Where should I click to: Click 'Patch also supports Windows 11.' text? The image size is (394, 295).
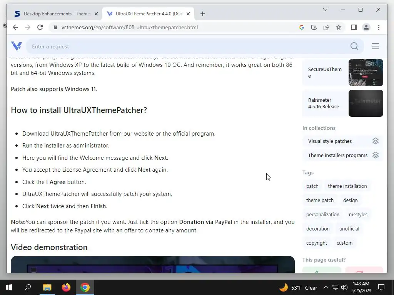coord(54,89)
